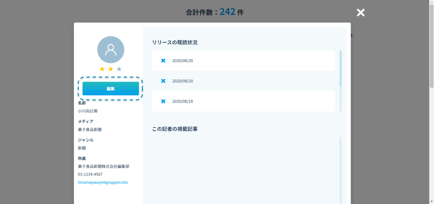Click the reporter name 小川向日葵

pyautogui.click(x=88, y=111)
